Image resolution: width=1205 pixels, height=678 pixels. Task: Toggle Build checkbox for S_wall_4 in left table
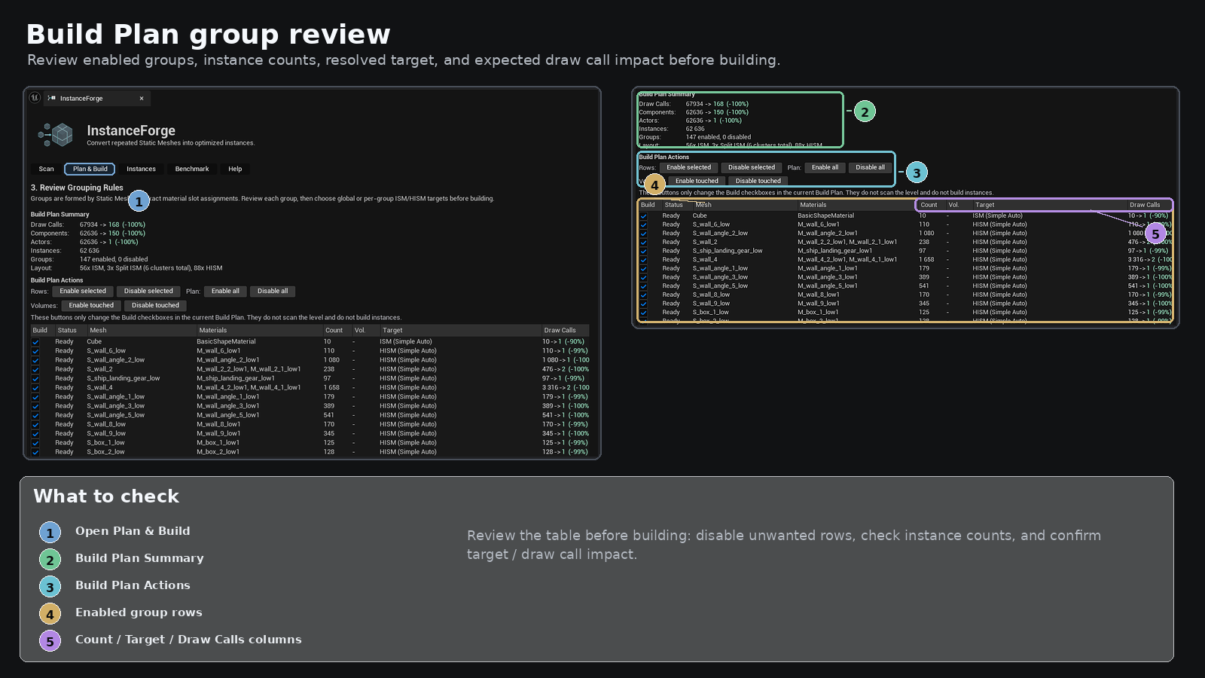pyautogui.click(x=35, y=388)
